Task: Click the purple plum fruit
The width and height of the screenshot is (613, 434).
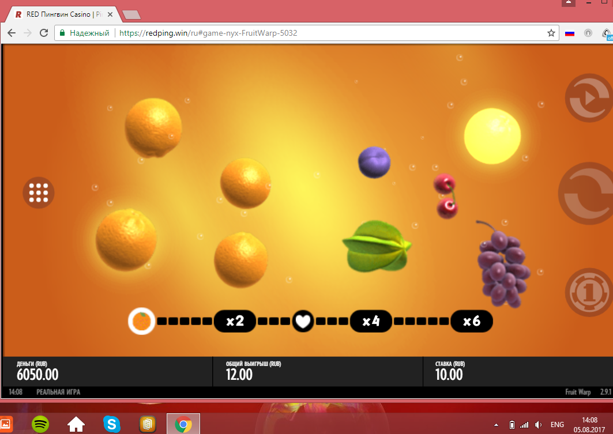Action: point(374,162)
